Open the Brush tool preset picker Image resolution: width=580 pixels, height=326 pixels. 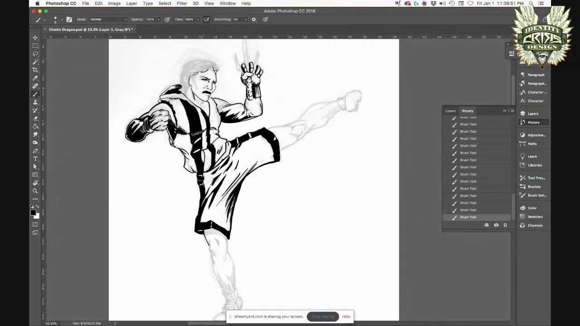tap(40, 19)
